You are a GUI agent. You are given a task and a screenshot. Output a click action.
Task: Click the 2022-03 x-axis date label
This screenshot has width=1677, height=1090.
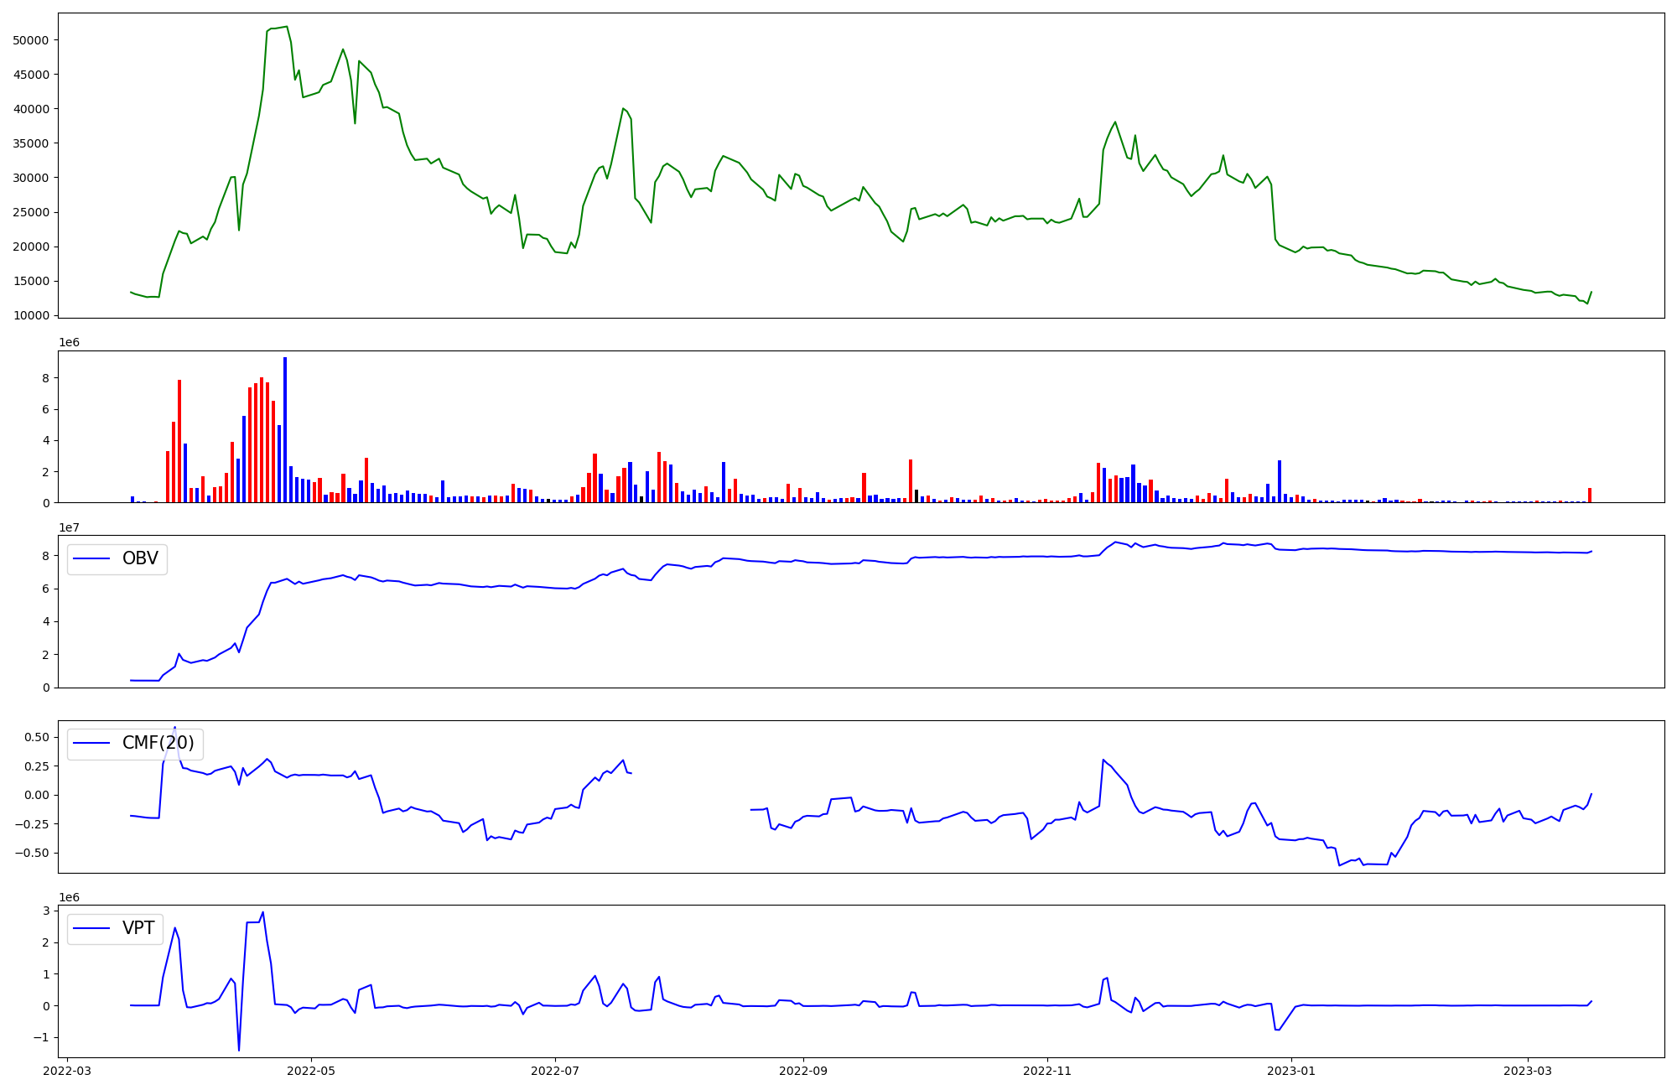click(x=67, y=1071)
